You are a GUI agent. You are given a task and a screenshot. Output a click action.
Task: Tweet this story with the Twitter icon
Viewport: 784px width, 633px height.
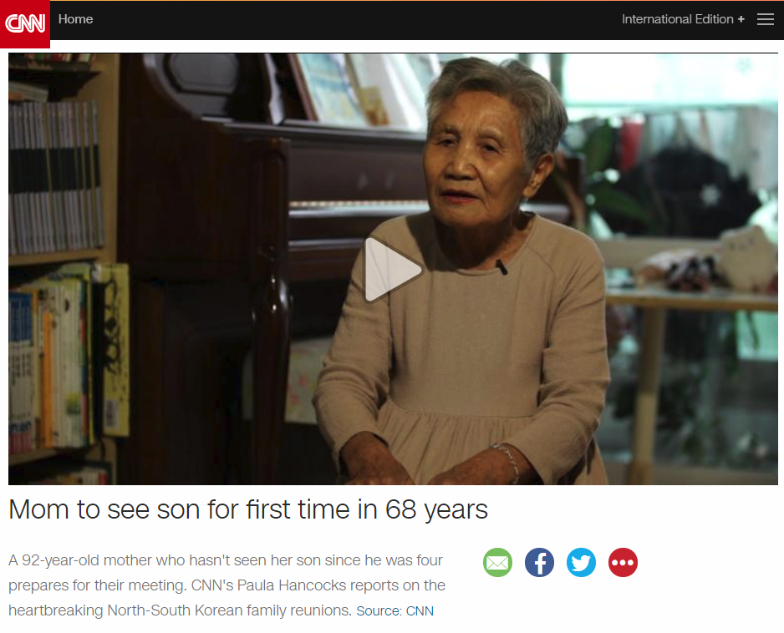(x=581, y=563)
